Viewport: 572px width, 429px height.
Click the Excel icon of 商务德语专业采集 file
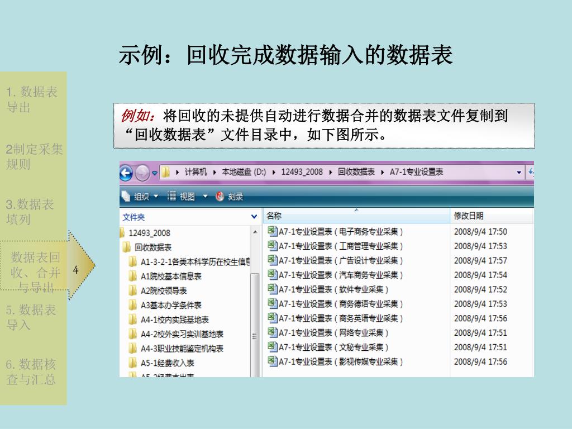272,303
